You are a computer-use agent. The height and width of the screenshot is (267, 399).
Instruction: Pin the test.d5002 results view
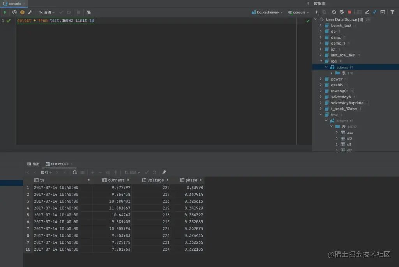[x=163, y=172]
